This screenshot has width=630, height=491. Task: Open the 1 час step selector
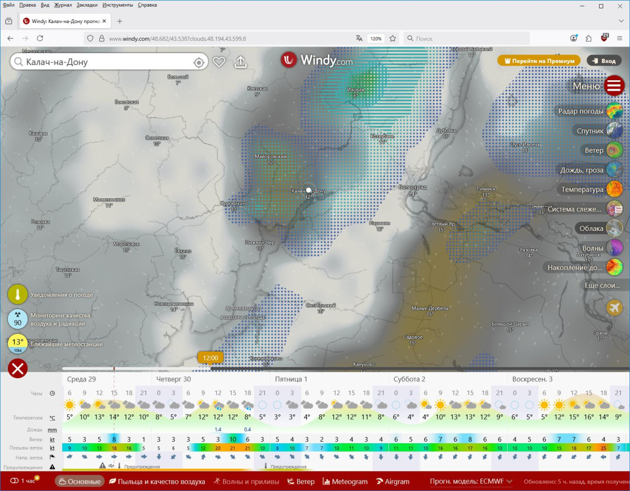pyautogui.click(x=24, y=481)
